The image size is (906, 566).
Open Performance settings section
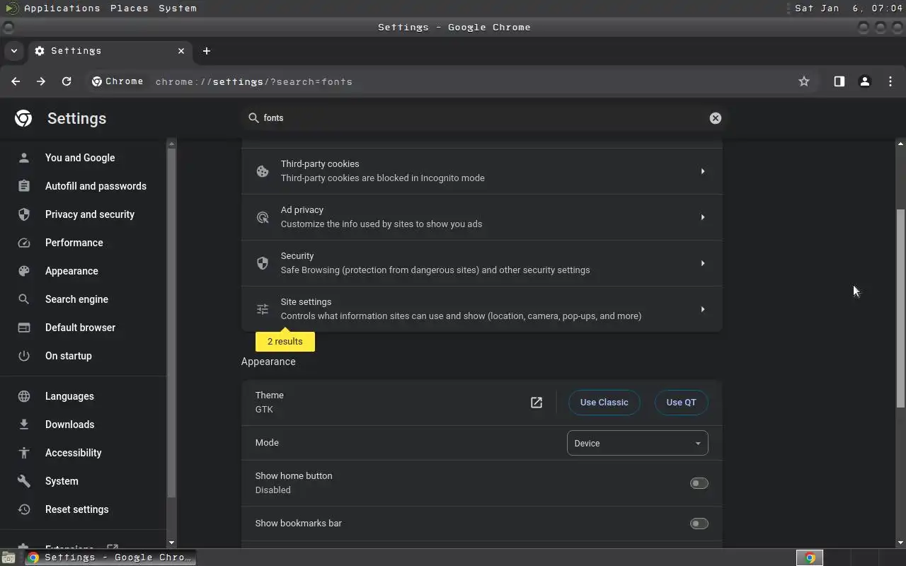pyautogui.click(x=74, y=243)
